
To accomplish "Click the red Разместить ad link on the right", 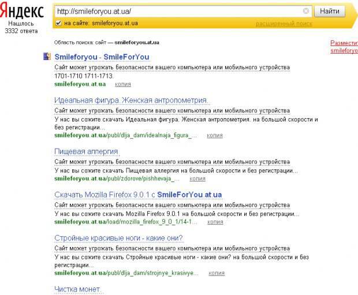I will pyautogui.click(x=344, y=43).
